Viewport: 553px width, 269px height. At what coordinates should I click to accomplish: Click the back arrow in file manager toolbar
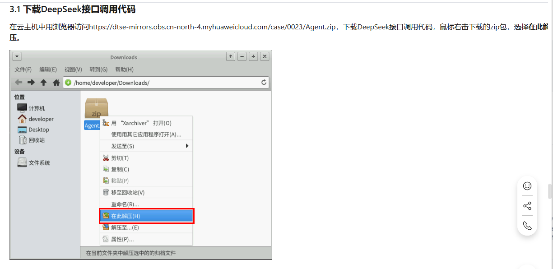pos(19,83)
